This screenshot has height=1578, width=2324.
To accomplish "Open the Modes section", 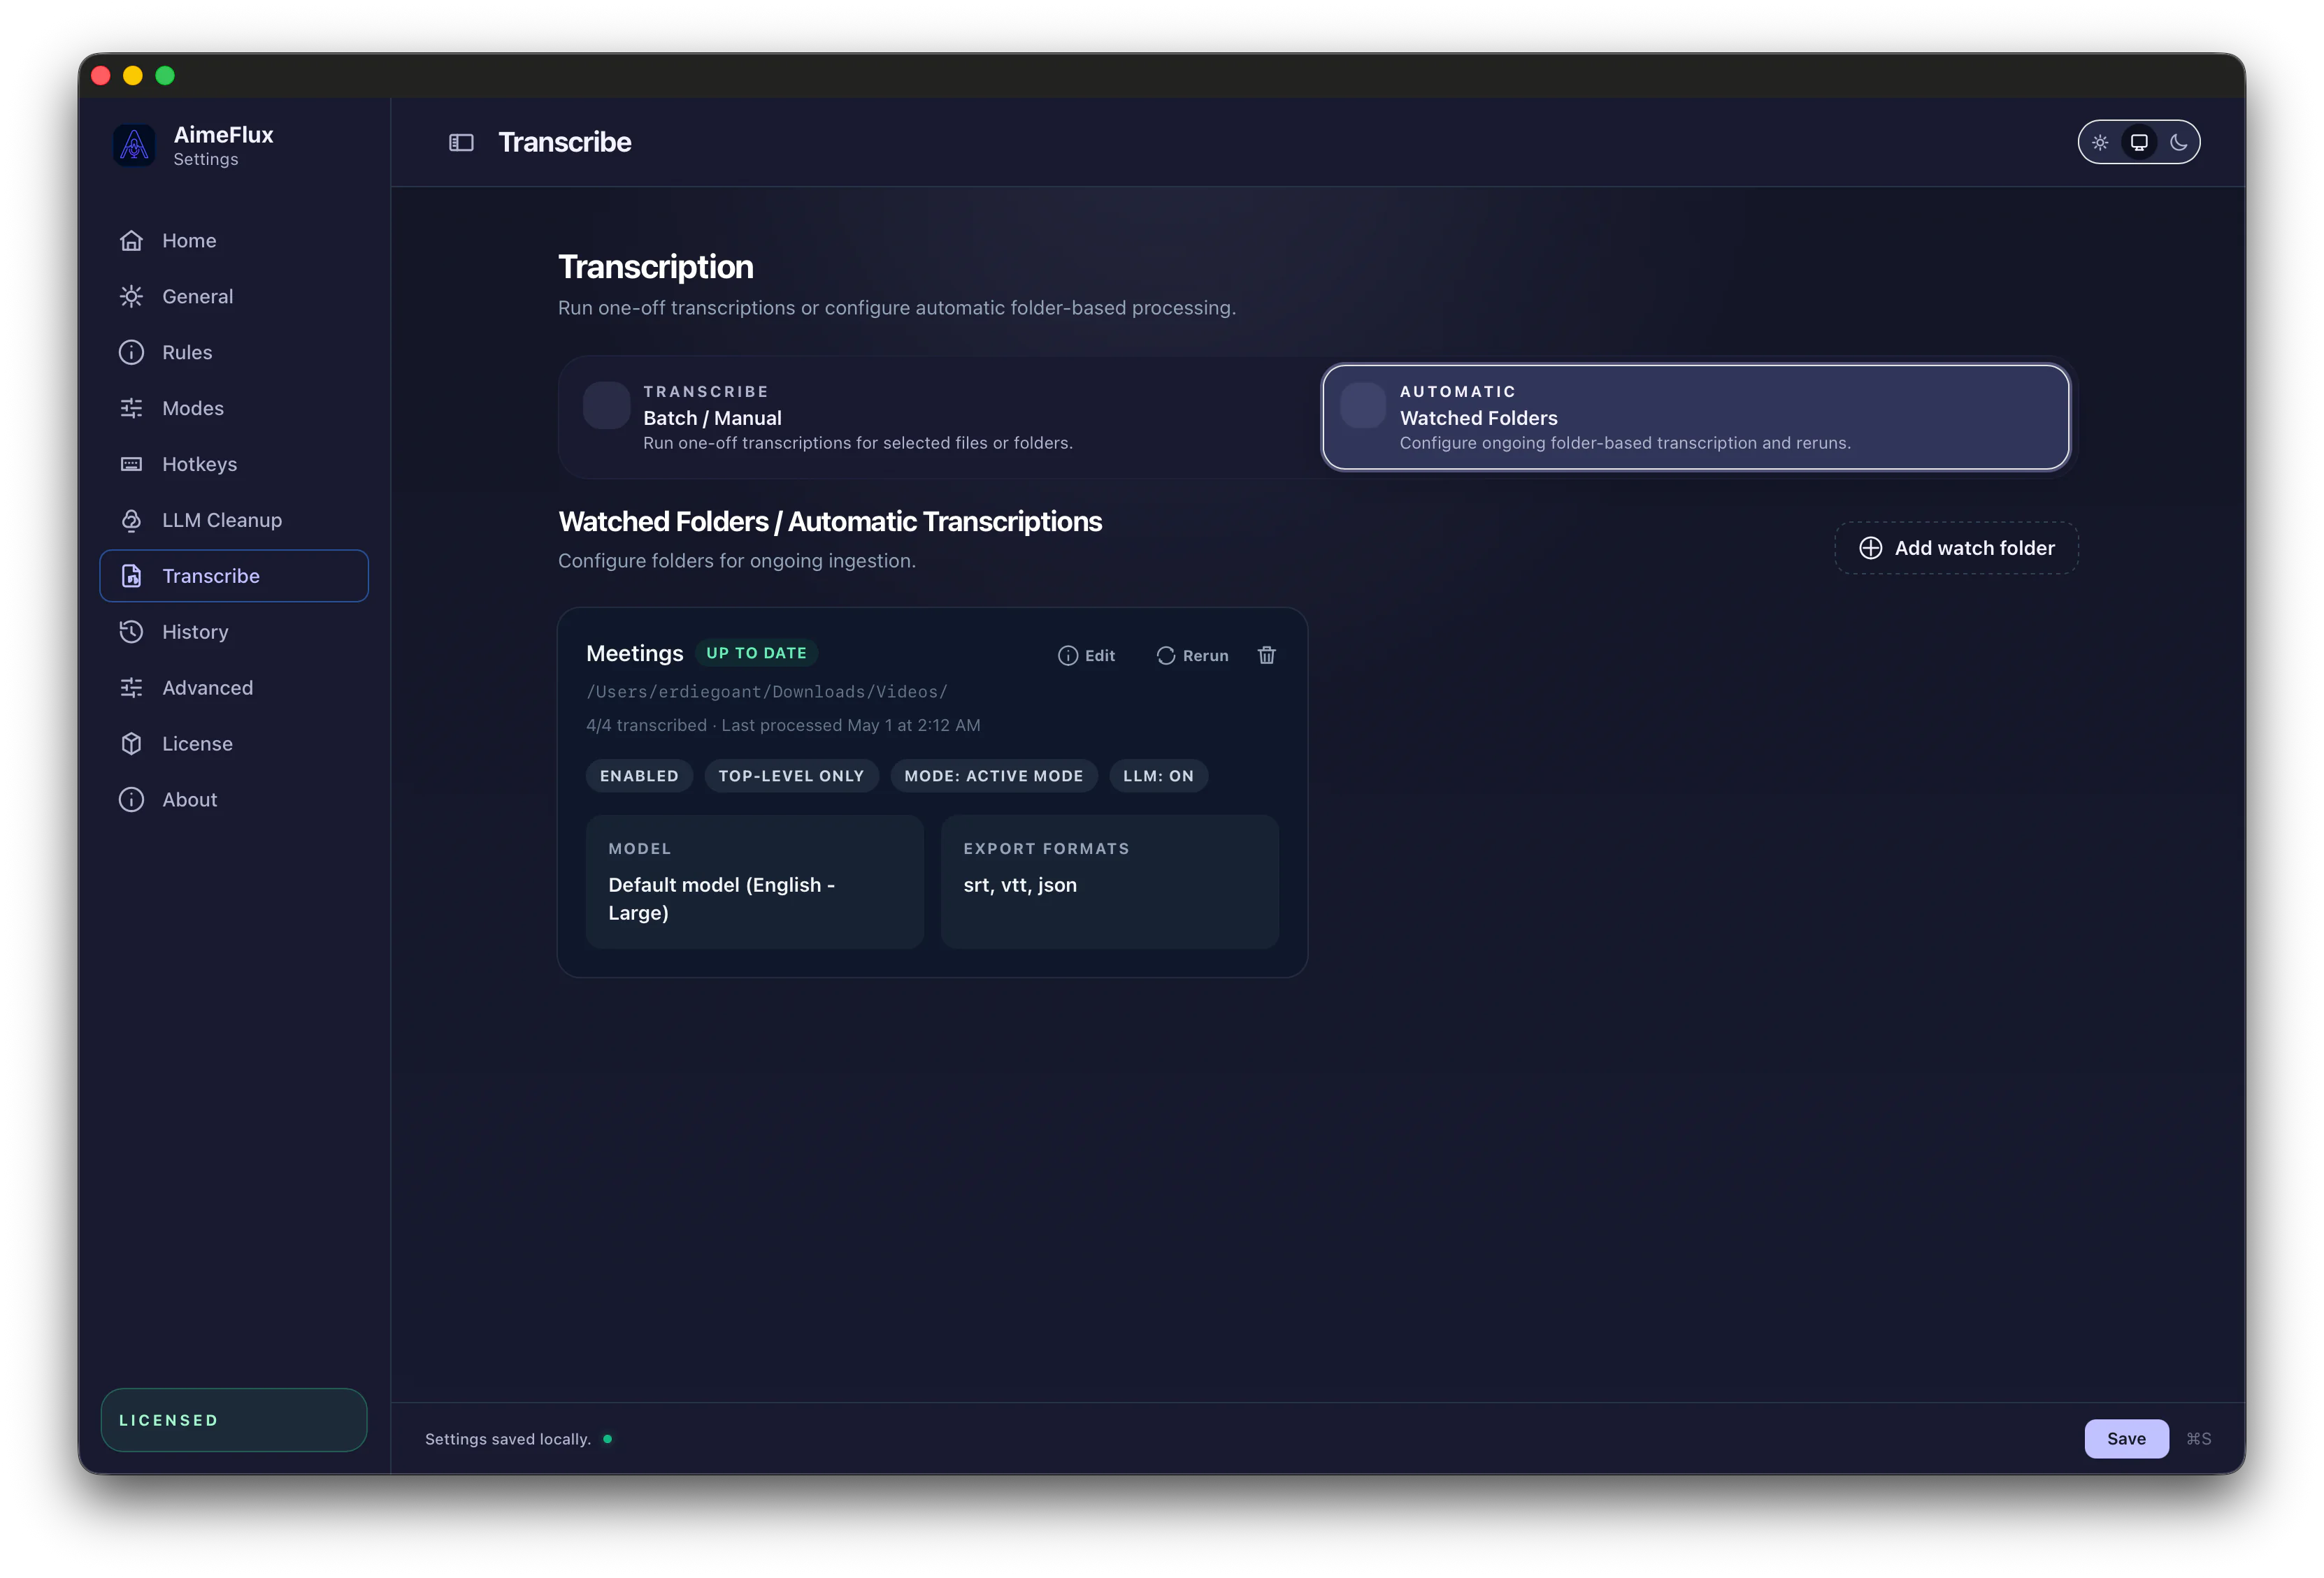I will point(234,409).
